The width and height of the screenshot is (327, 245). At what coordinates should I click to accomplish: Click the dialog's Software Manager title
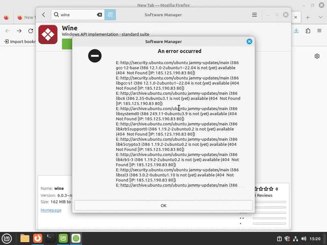pos(163,41)
